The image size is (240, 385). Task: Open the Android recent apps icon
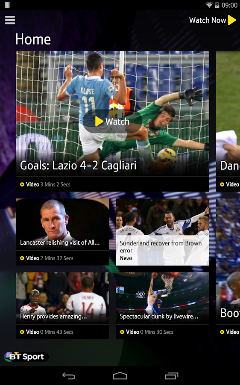[x=171, y=376]
